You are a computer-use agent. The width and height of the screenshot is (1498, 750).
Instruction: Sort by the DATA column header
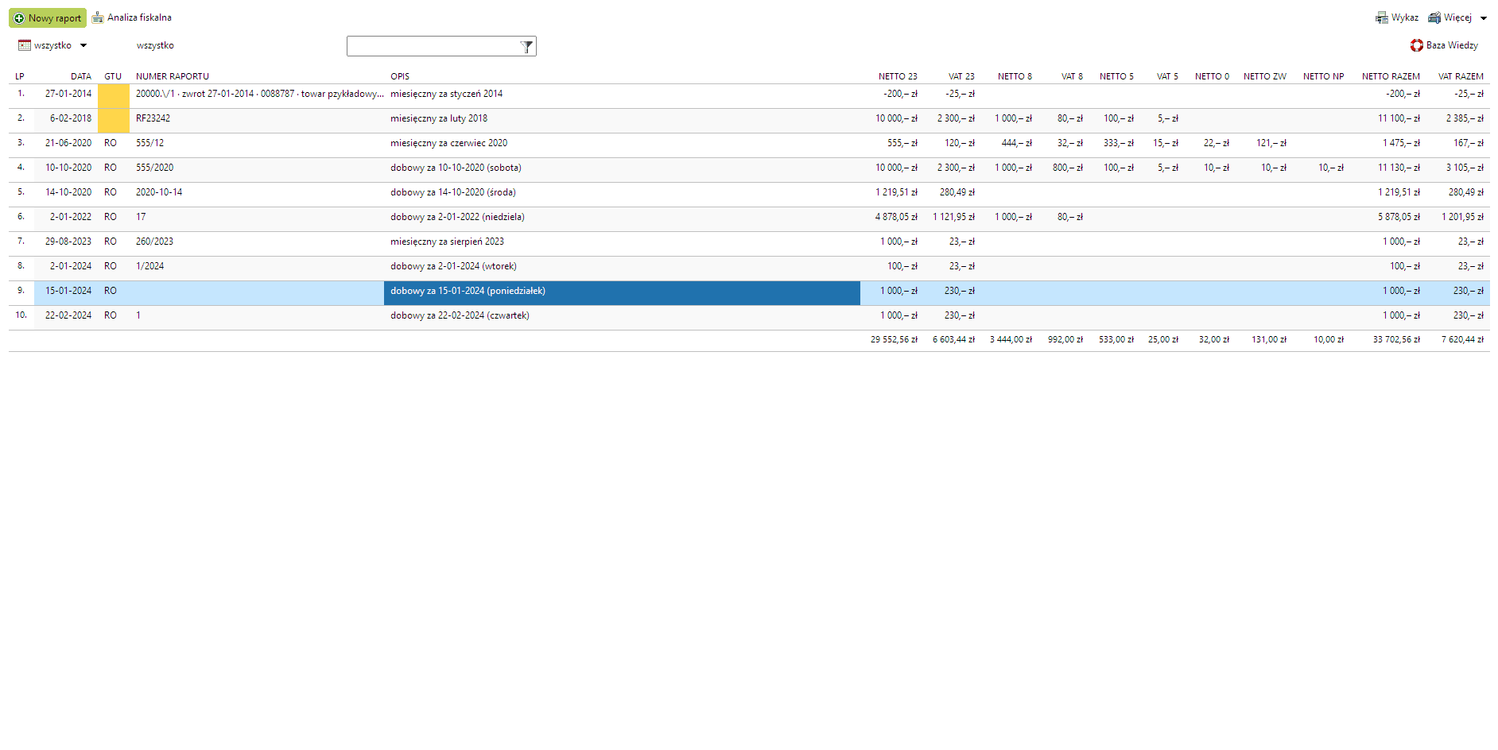[80, 76]
